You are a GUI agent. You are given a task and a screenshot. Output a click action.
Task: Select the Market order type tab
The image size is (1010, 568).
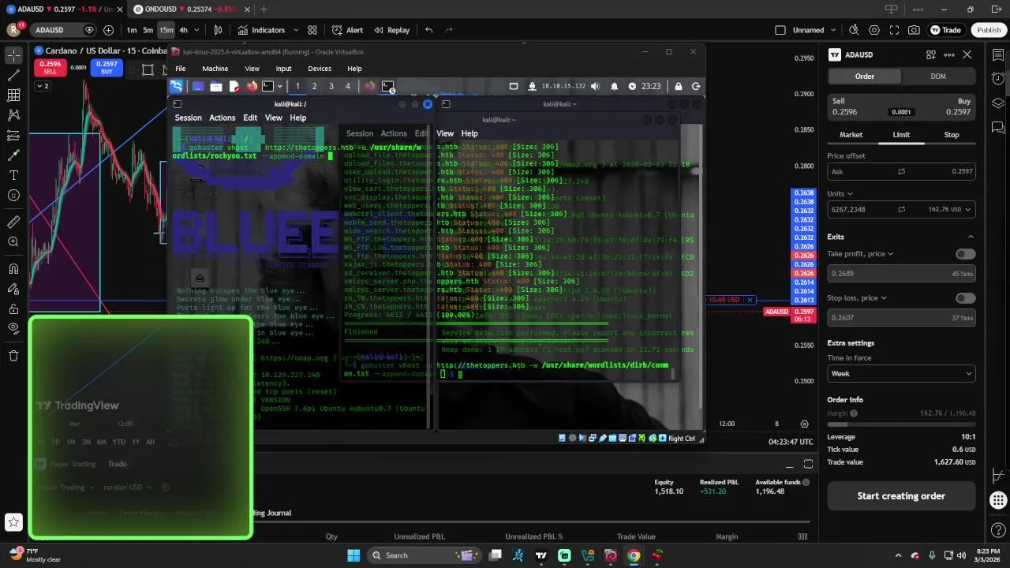point(851,135)
